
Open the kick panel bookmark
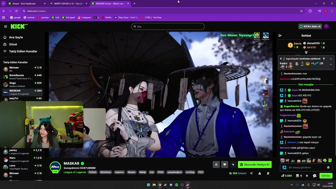[x=69, y=18]
